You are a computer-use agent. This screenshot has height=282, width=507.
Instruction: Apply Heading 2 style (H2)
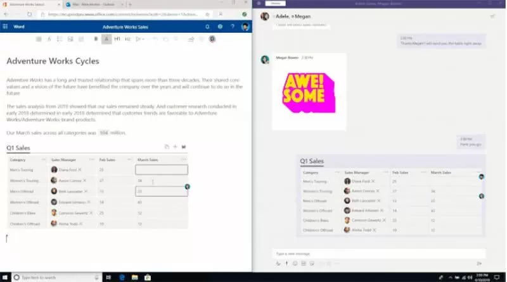128,39
